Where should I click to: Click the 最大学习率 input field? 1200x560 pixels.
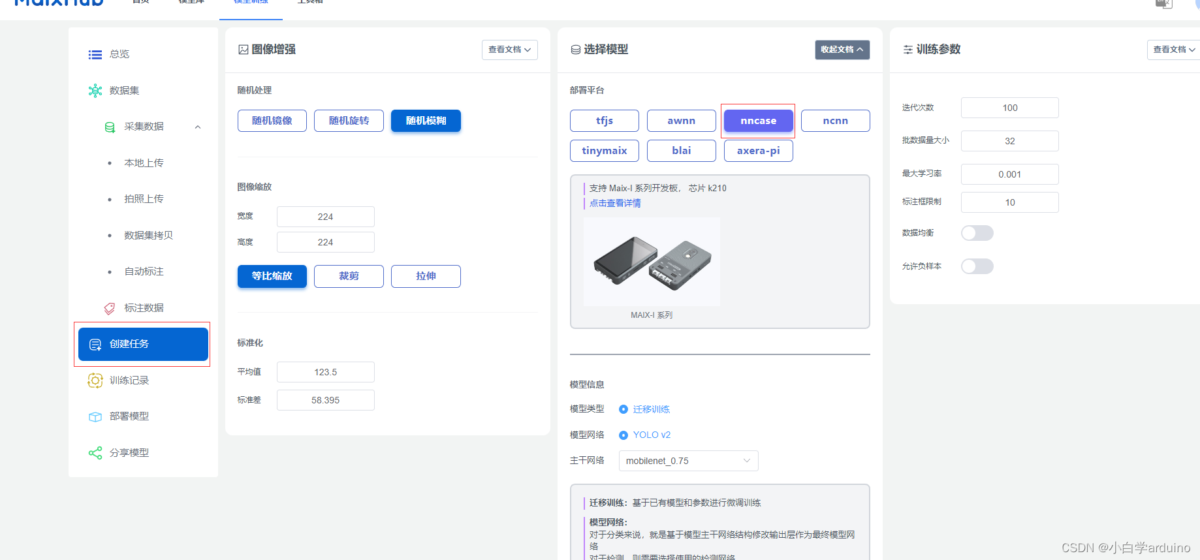(x=1010, y=174)
